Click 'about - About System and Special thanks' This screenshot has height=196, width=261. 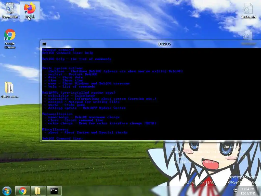tap(86, 132)
